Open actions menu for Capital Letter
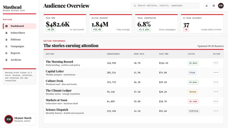 (x=216, y=73)
